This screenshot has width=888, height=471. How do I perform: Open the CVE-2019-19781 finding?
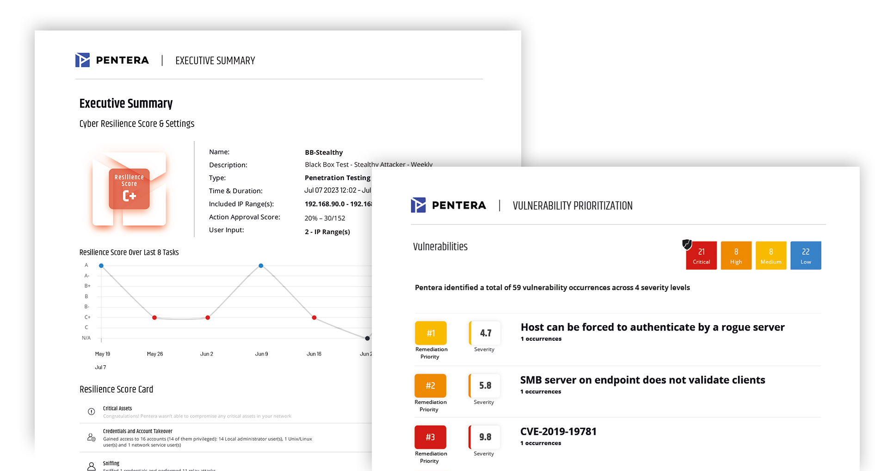point(558,431)
